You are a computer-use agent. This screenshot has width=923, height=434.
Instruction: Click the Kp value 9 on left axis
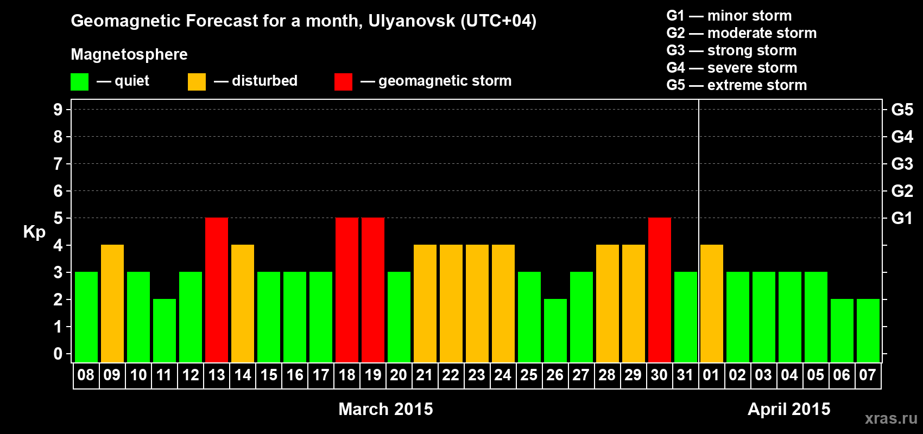[58, 110]
